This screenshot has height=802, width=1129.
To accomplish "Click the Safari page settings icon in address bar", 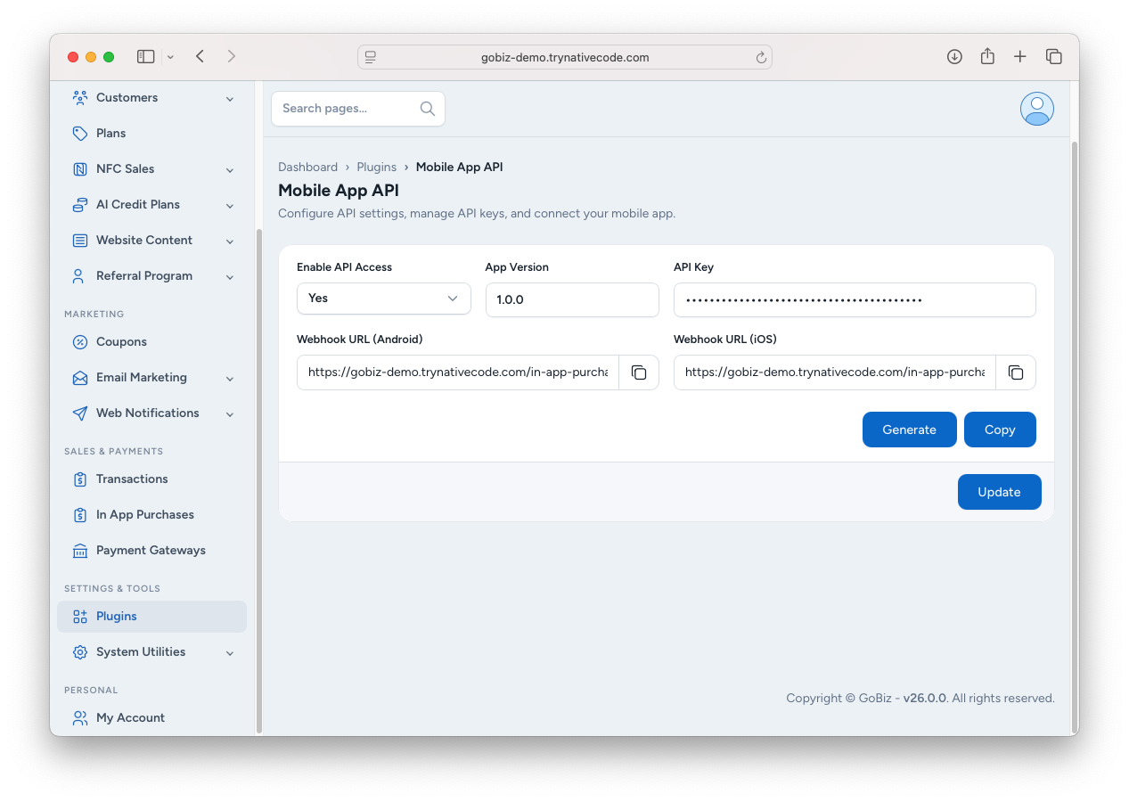I will pyautogui.click(x=372, y=58).
